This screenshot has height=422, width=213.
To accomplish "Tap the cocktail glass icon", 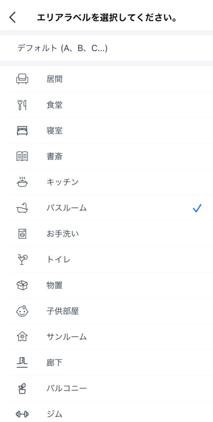I will (22, 260).
